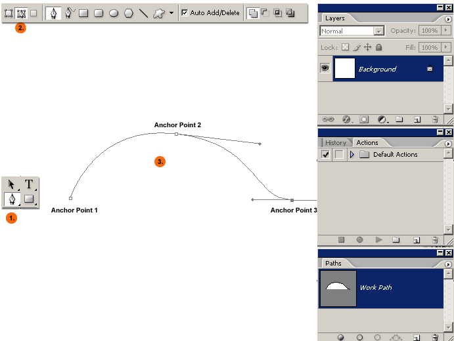Image resolution: width=454 pixels, height=341 pixels.
Task: Switch to the Actions tab
Action: pyautogui.click(x=367, y=142)
